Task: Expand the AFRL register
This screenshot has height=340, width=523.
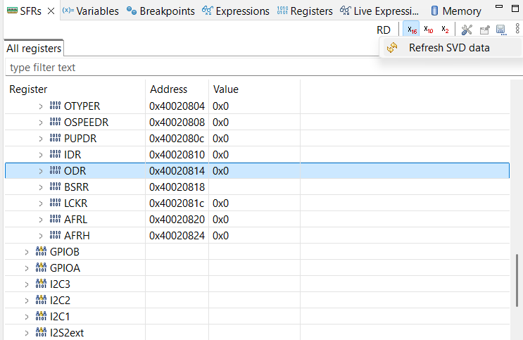Action: point(41,220)
